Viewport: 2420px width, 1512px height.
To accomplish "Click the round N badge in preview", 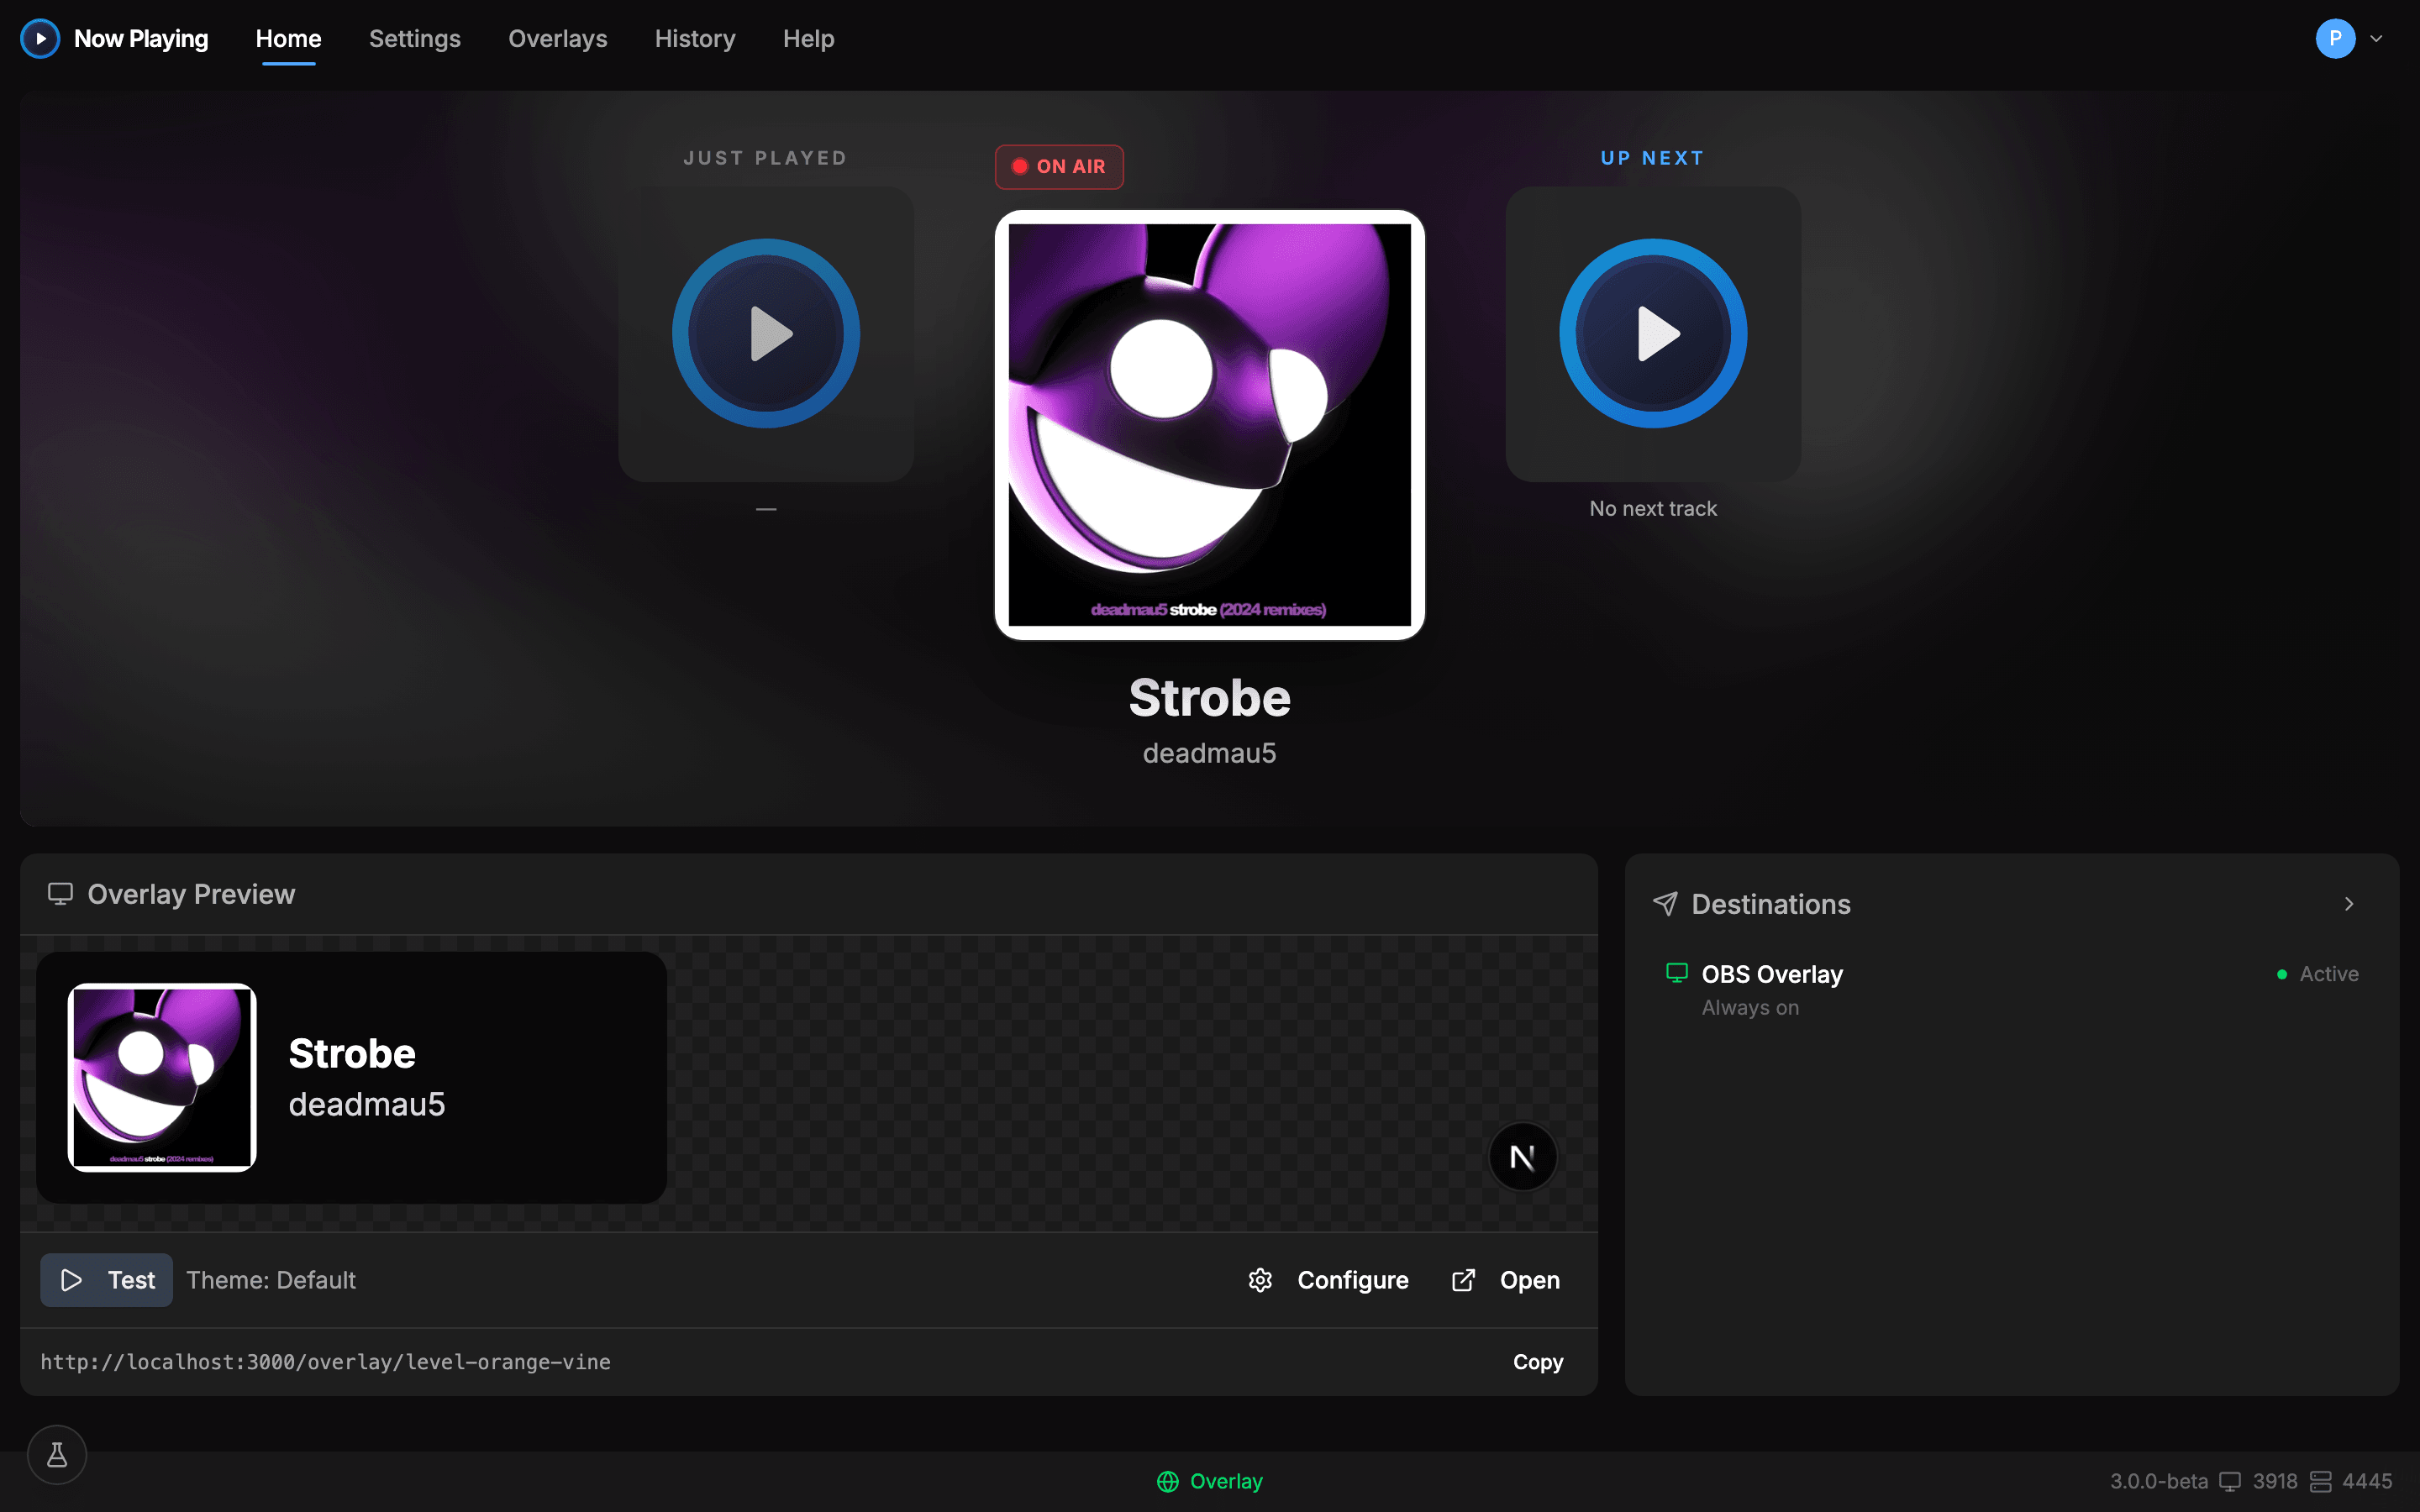I will pos(1522,1157).
